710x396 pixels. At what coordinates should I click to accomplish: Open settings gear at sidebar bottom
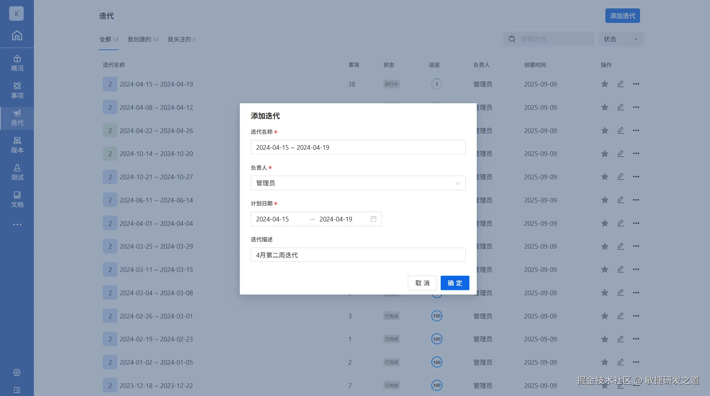click(x=17, y=373)
